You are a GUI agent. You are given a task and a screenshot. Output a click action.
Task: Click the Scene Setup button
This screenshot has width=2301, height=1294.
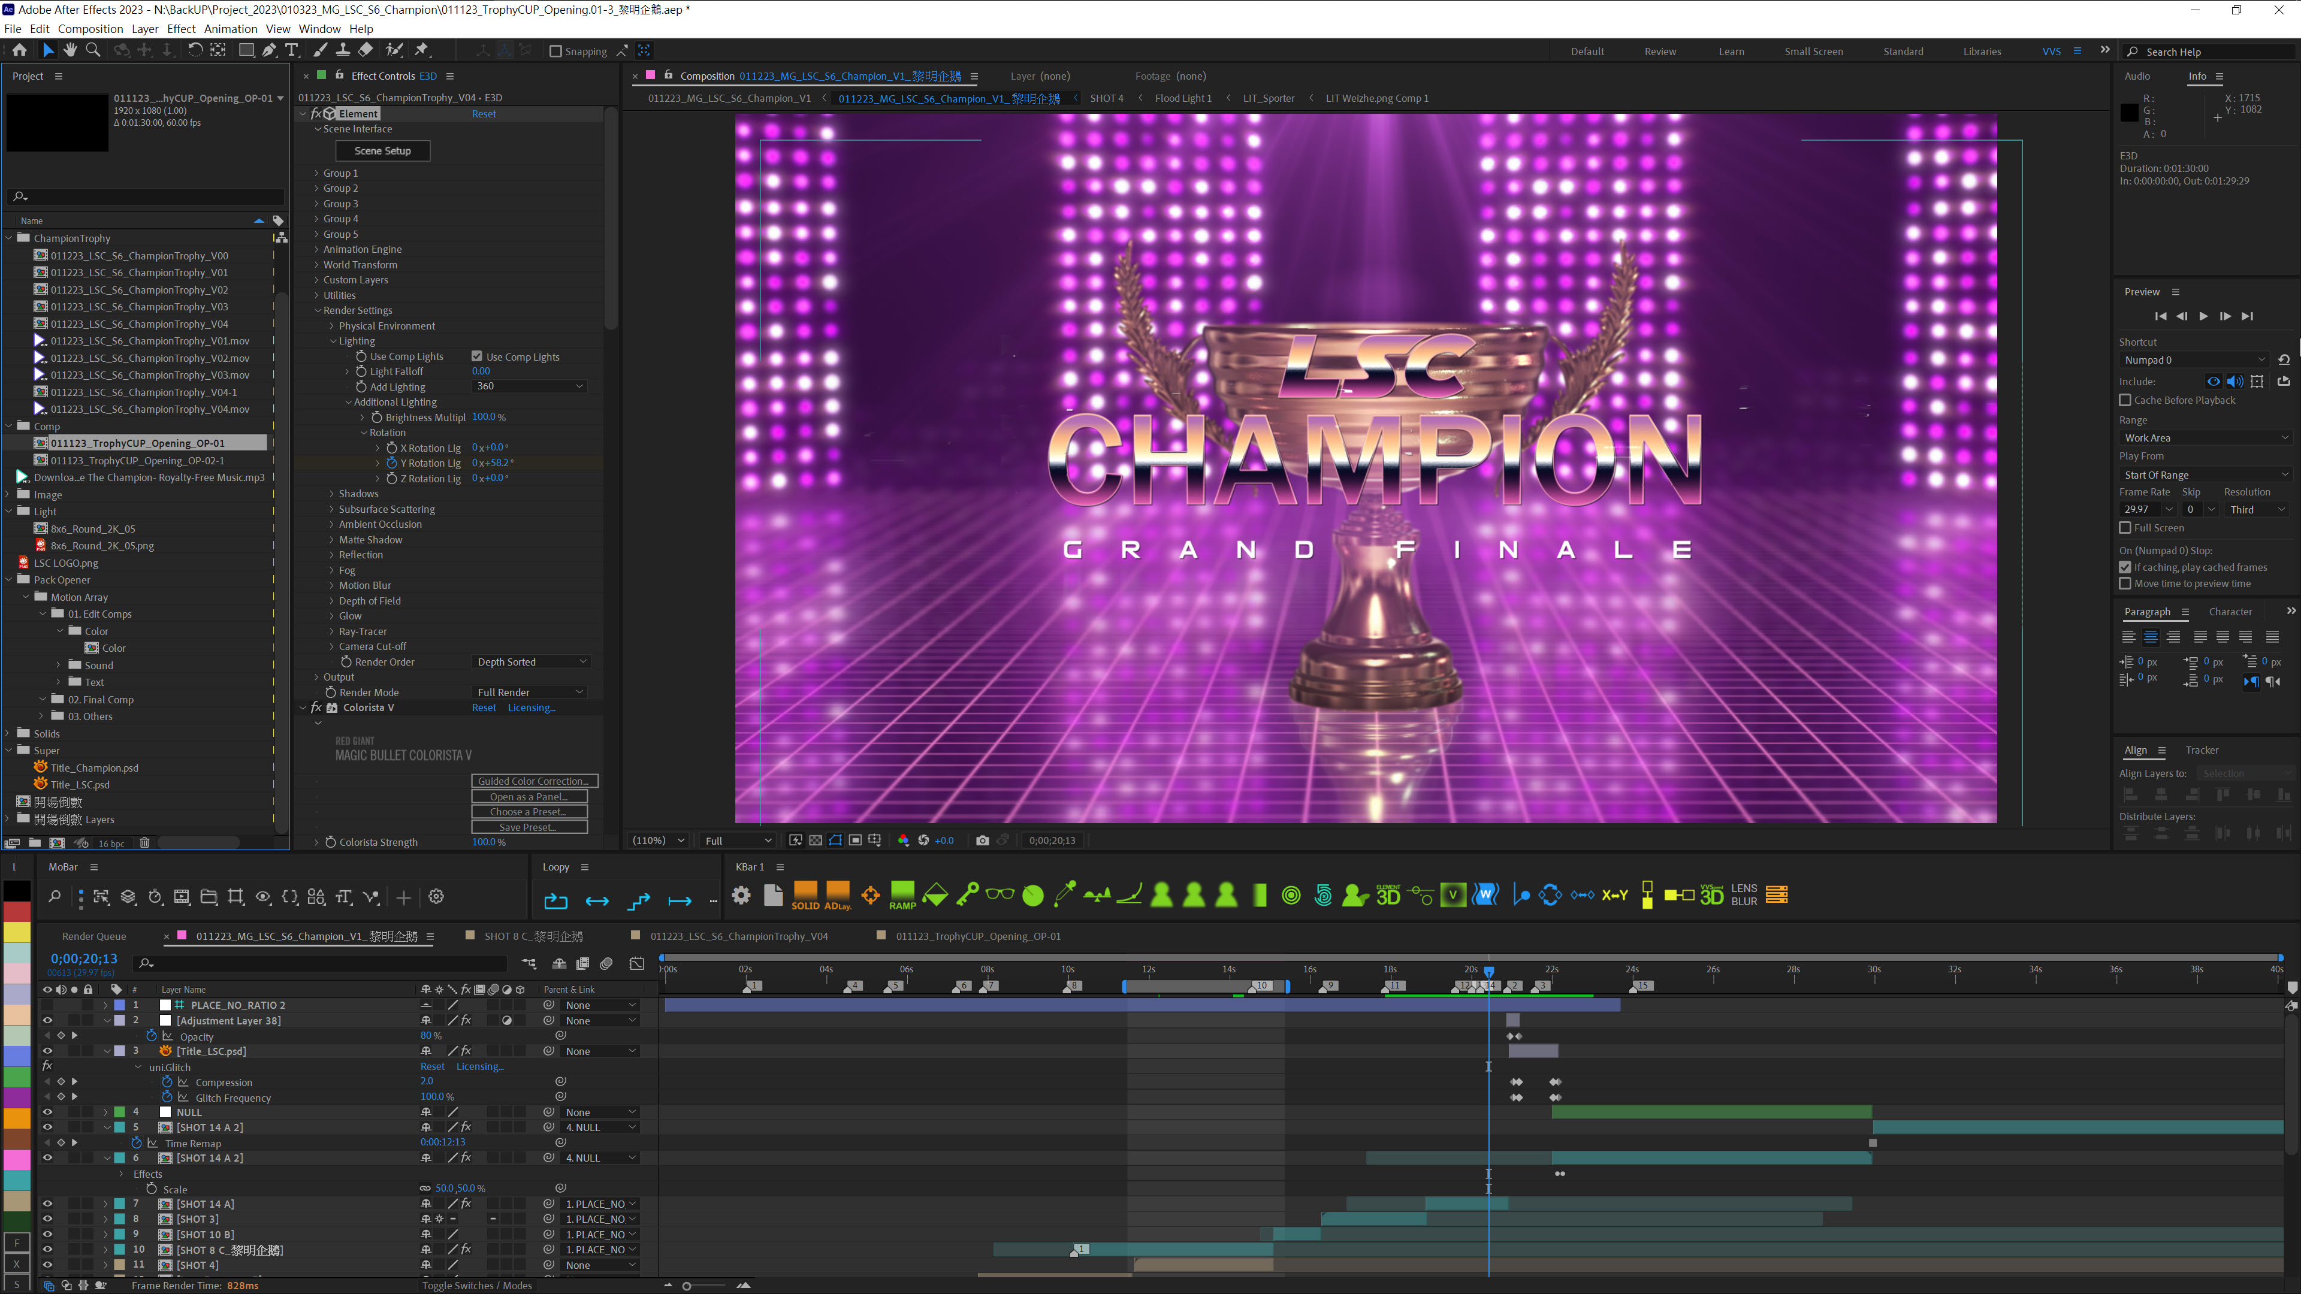(x=382, y=151)
